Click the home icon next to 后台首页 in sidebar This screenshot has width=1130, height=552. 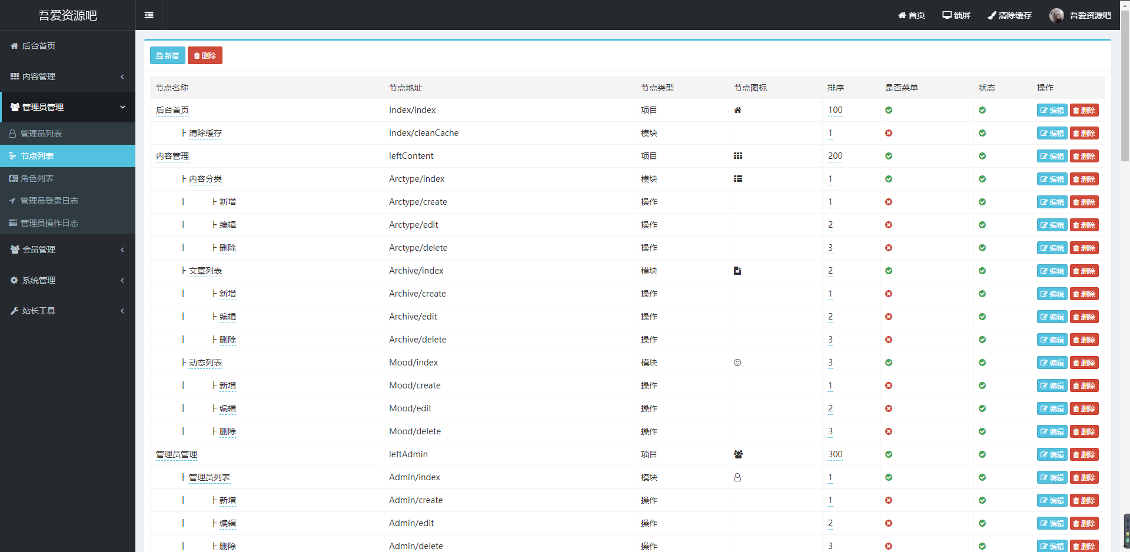pyautogui.click(x=14, y=46)
